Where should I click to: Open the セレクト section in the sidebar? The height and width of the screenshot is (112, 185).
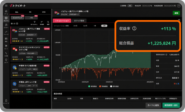(6, 19)
